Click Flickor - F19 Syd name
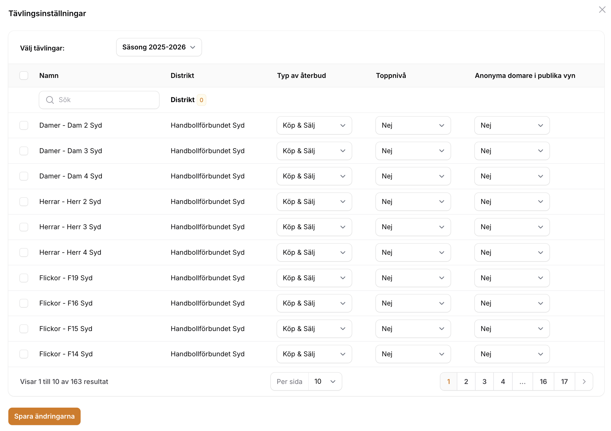Image resolution: width=611 pixels, height=431 pixels. [x=66, y=278]
